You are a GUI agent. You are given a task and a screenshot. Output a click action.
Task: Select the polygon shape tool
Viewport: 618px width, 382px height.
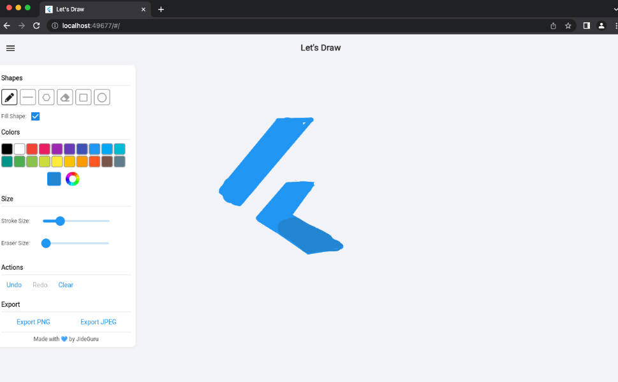(x=47, y=97)
